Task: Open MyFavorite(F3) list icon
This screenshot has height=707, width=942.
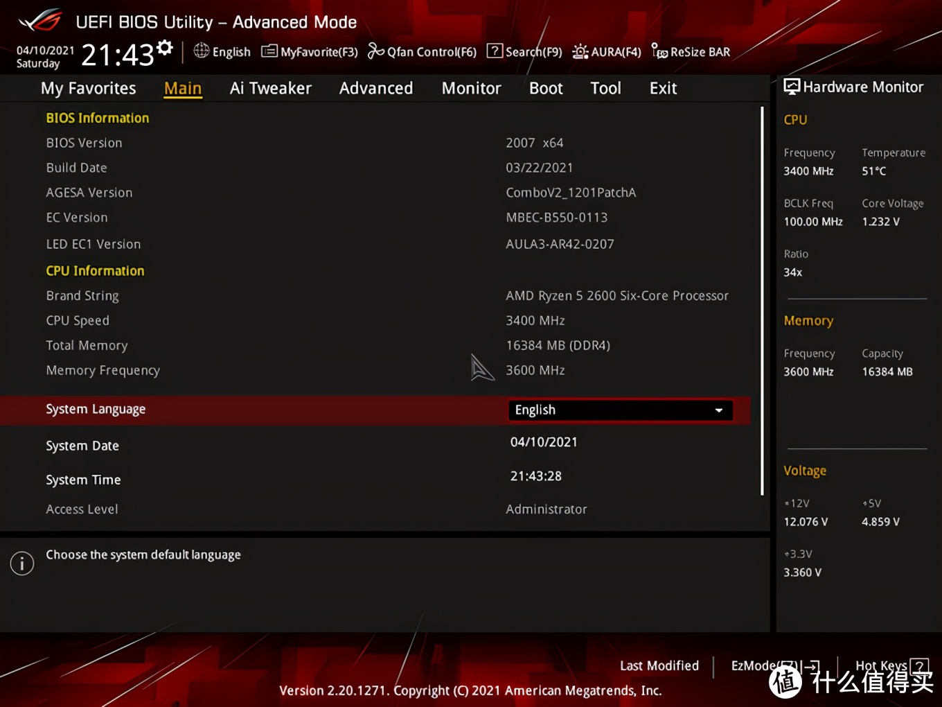Action: [x=269, y=51]
